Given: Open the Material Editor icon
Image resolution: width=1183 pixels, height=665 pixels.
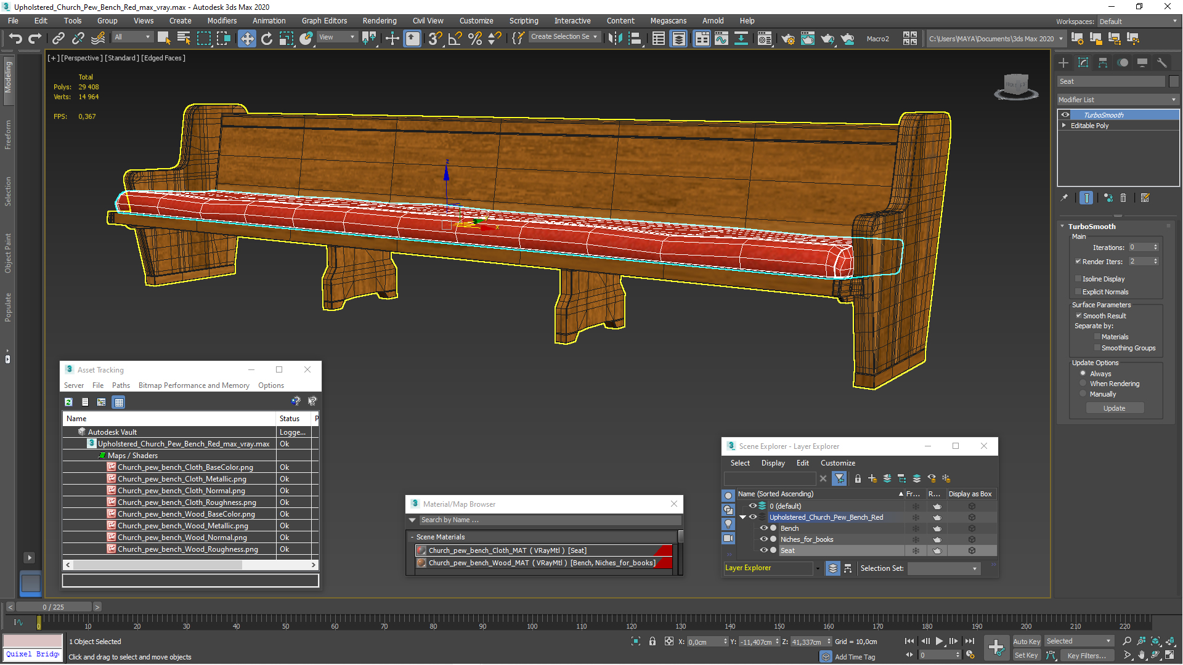Looking at the screenshot, I should pos(765,38).
